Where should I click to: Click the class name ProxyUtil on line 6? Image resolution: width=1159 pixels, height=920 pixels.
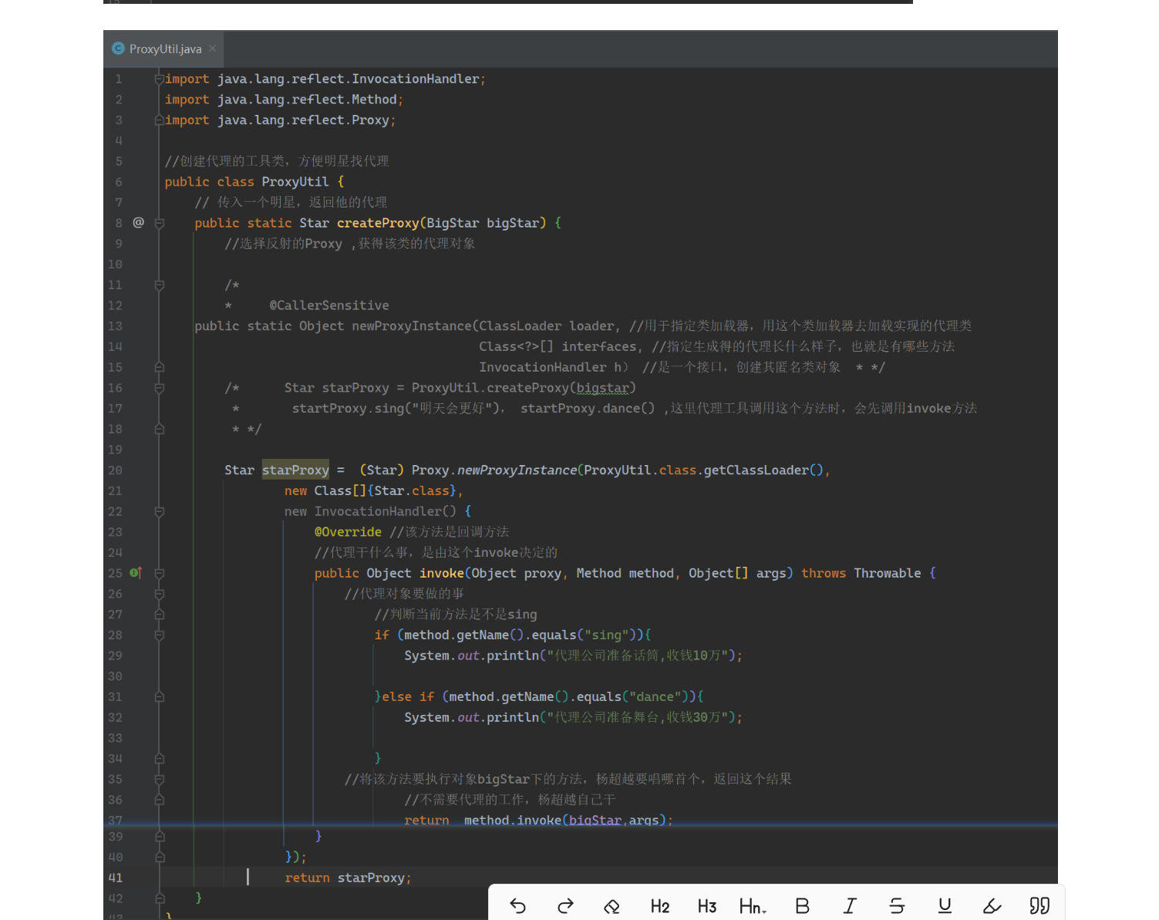[295, 182]
